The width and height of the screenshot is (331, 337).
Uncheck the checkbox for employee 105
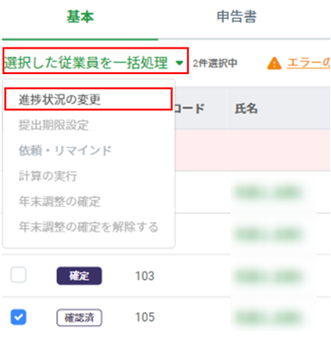tap(19, 317)
